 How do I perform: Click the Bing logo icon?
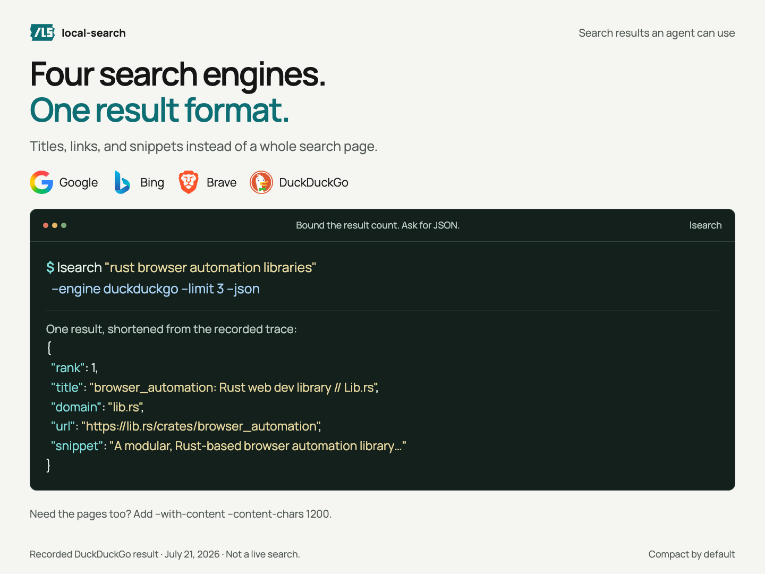[x=123, y=182]
